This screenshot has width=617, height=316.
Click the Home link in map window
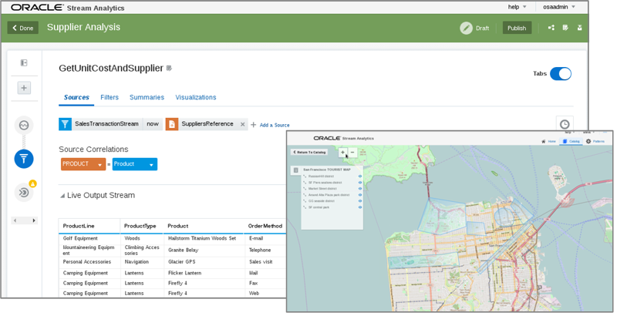pos(552,142)
